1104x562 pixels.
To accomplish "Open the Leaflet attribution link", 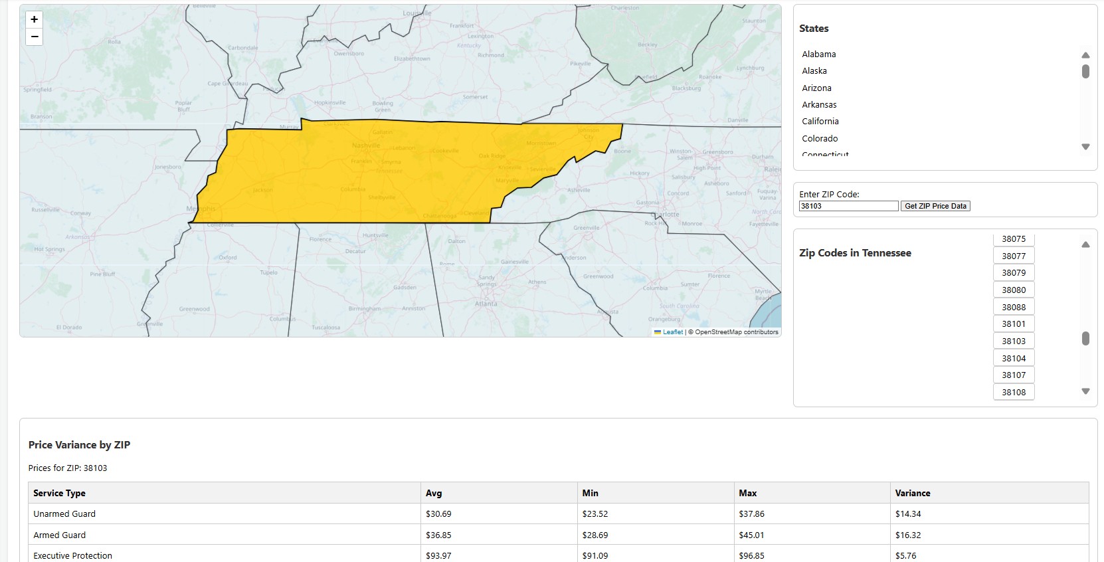I will [x=672, y=332].
